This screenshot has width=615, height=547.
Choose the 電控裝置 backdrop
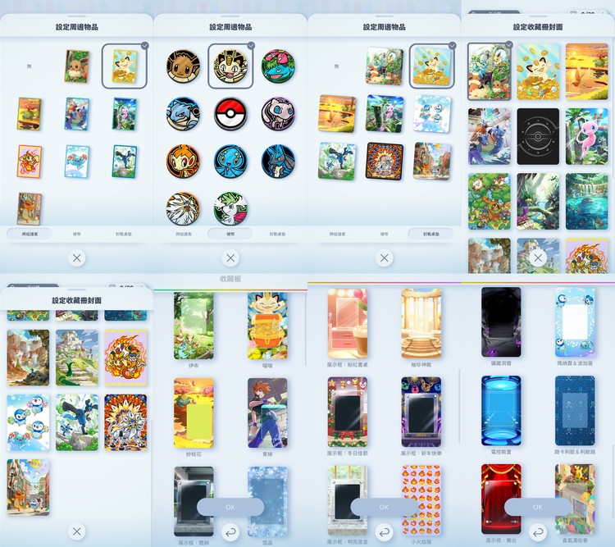pyautogui.click(x=501, y=411)
